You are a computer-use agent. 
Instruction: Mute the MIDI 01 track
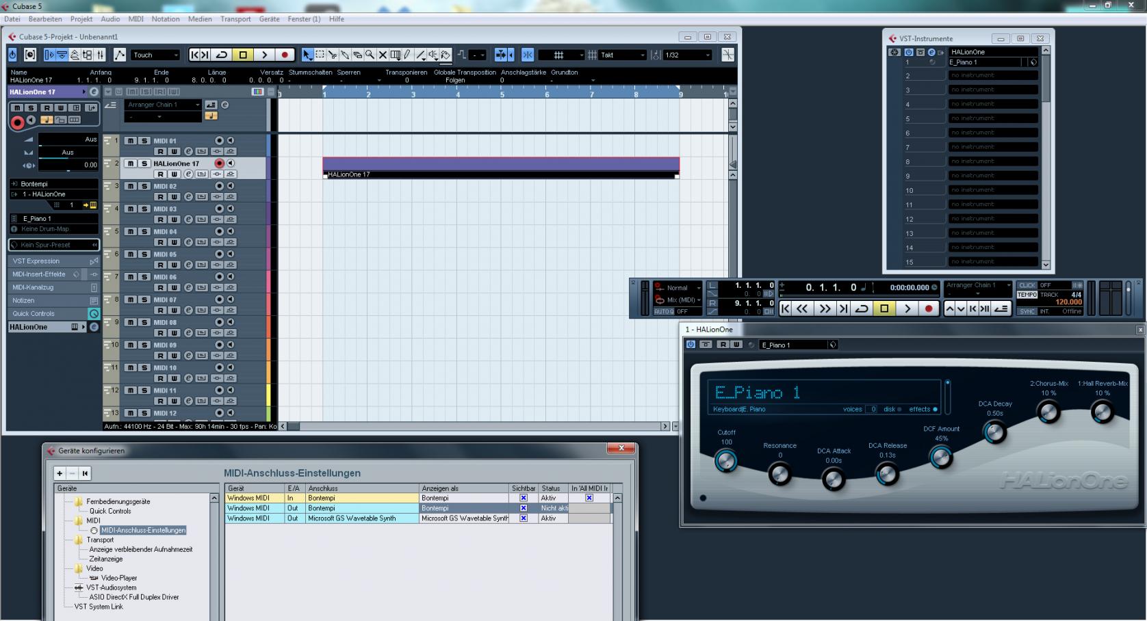point(131,141)
